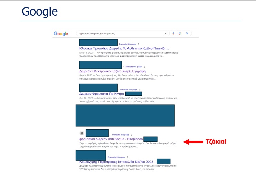This screenshot has width=256, height=174.
Task: Click the snippet dated Sep 9, 2023
Action: (127, 77)
